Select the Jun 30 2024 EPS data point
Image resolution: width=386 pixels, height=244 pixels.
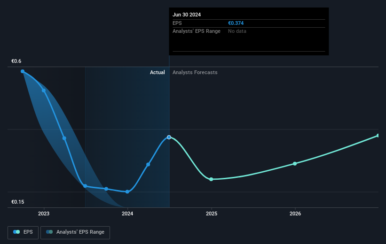169,137
